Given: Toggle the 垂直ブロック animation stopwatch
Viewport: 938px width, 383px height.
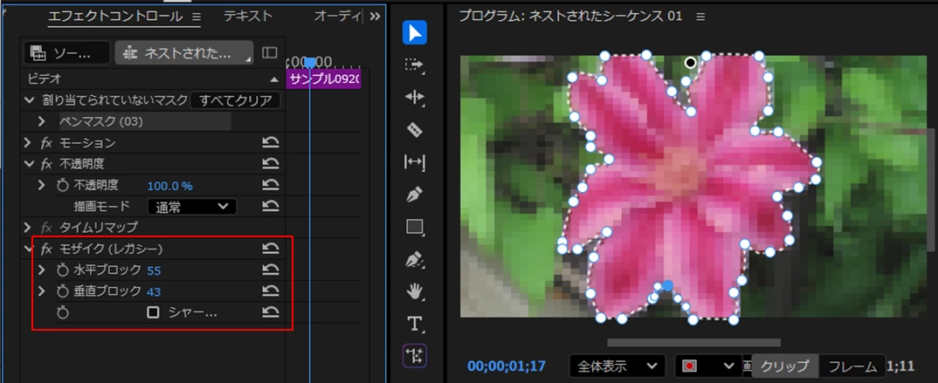Looking at the screenshot, I should tap(63, 291).
